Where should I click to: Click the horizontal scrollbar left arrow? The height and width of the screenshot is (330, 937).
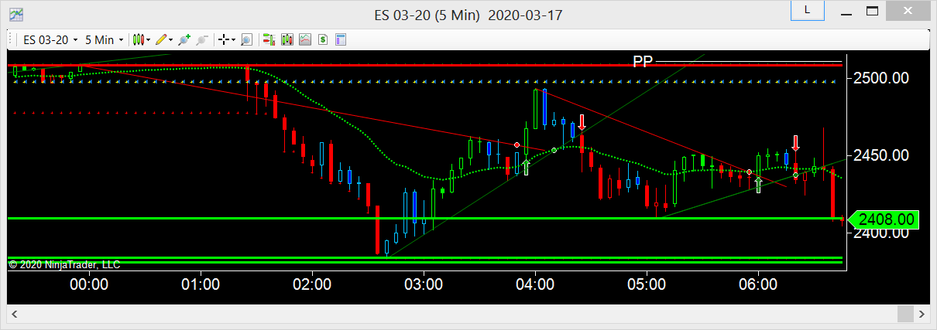13,314
